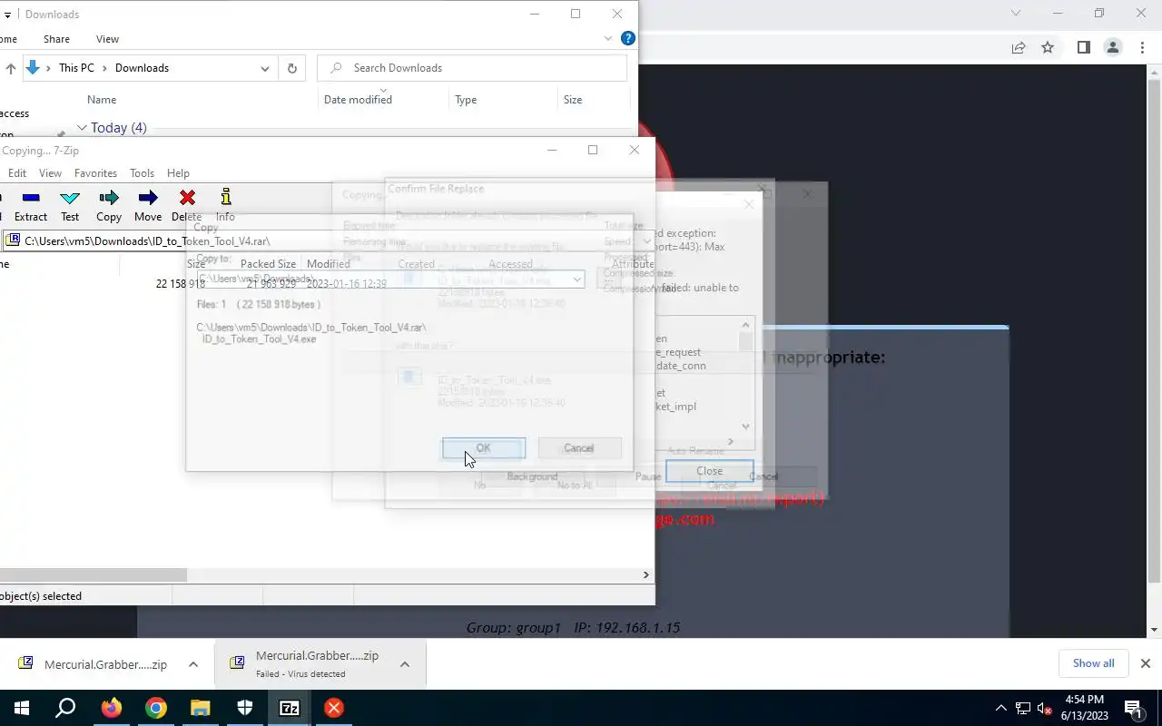Click the Close button in Chrome's error dialog
1162x726 pixels.
pyautogui.click(x=709, y=471)
